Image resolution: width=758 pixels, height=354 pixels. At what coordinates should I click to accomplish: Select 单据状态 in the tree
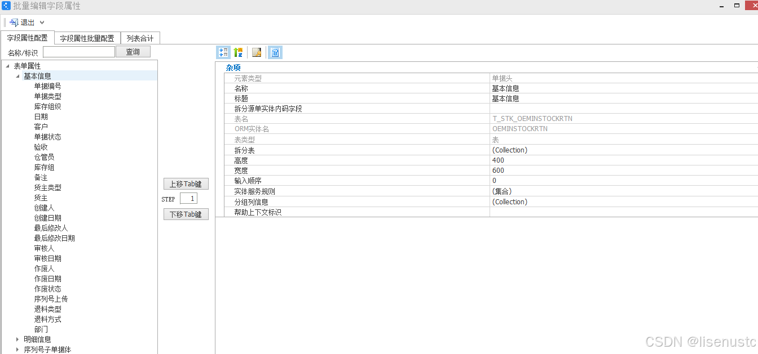47,137
